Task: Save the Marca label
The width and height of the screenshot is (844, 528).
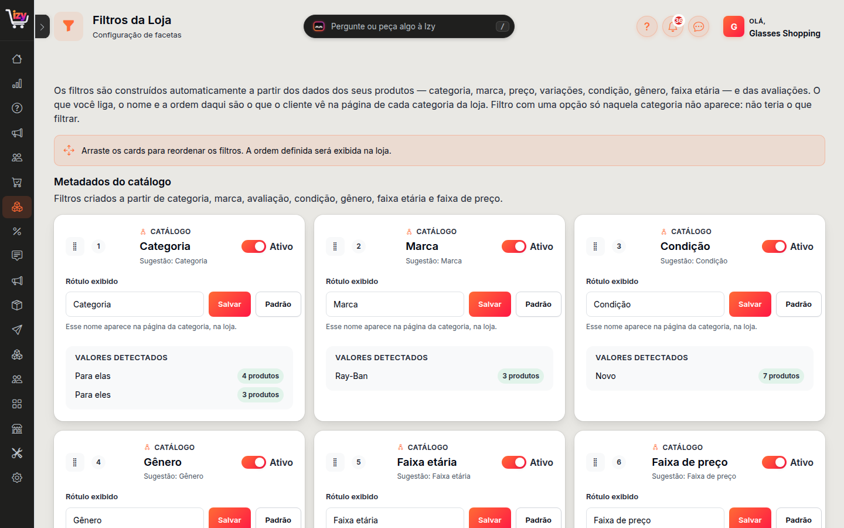Action: pyautogui.click(x=490, y=304)
